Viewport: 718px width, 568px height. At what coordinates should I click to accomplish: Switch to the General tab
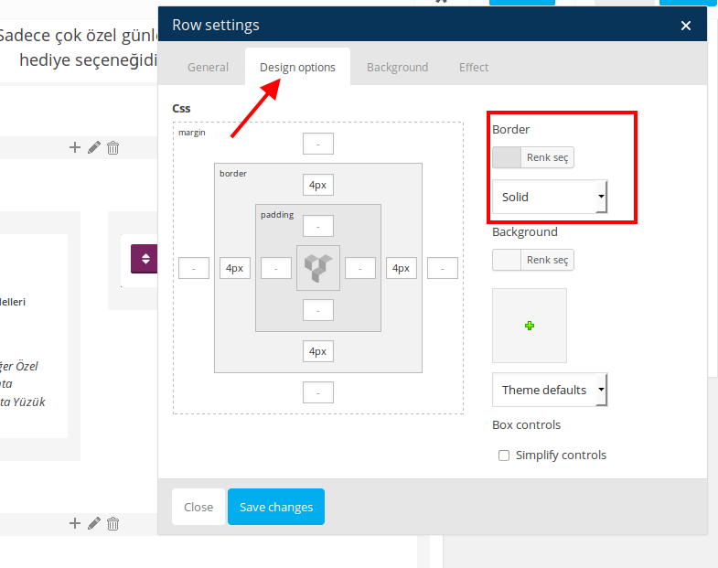pos(208,68)
